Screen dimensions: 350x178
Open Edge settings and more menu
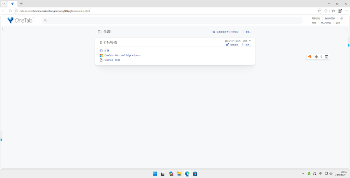[346, 11]
